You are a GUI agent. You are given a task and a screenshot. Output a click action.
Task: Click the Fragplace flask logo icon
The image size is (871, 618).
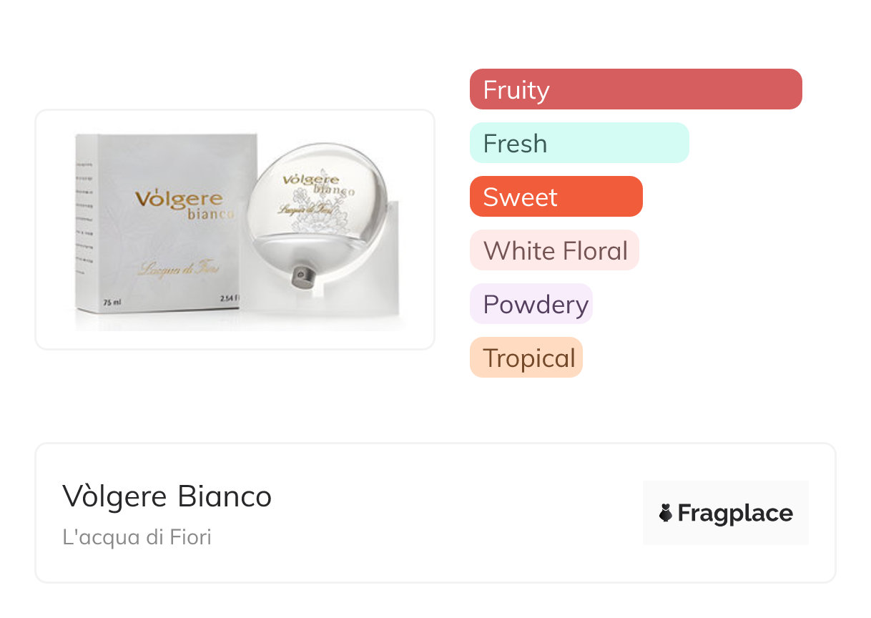(x=666, y=513)
